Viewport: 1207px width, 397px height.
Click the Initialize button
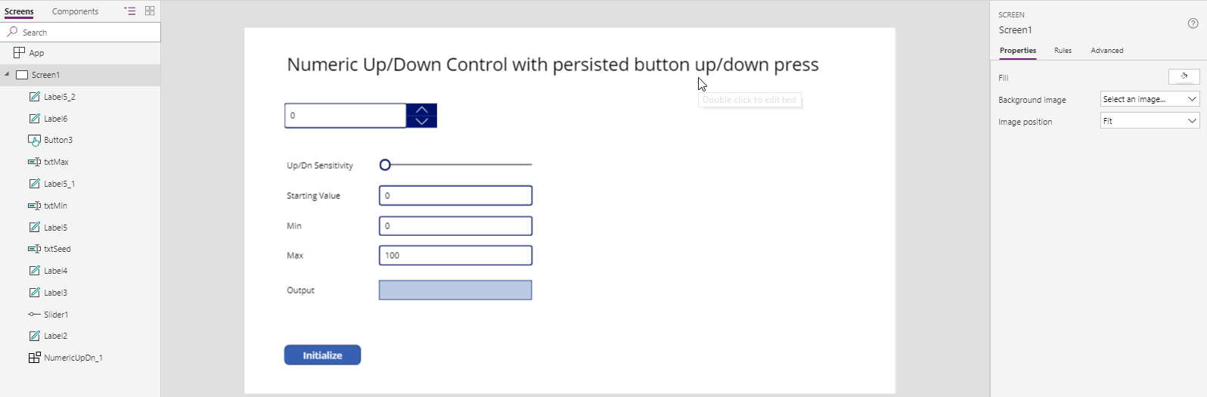pyautogui.click(x=322, y=355)
